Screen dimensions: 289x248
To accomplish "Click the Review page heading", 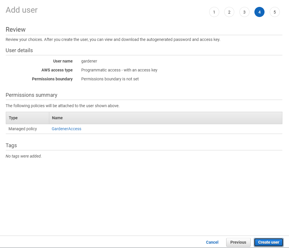I will coord(16,30).
